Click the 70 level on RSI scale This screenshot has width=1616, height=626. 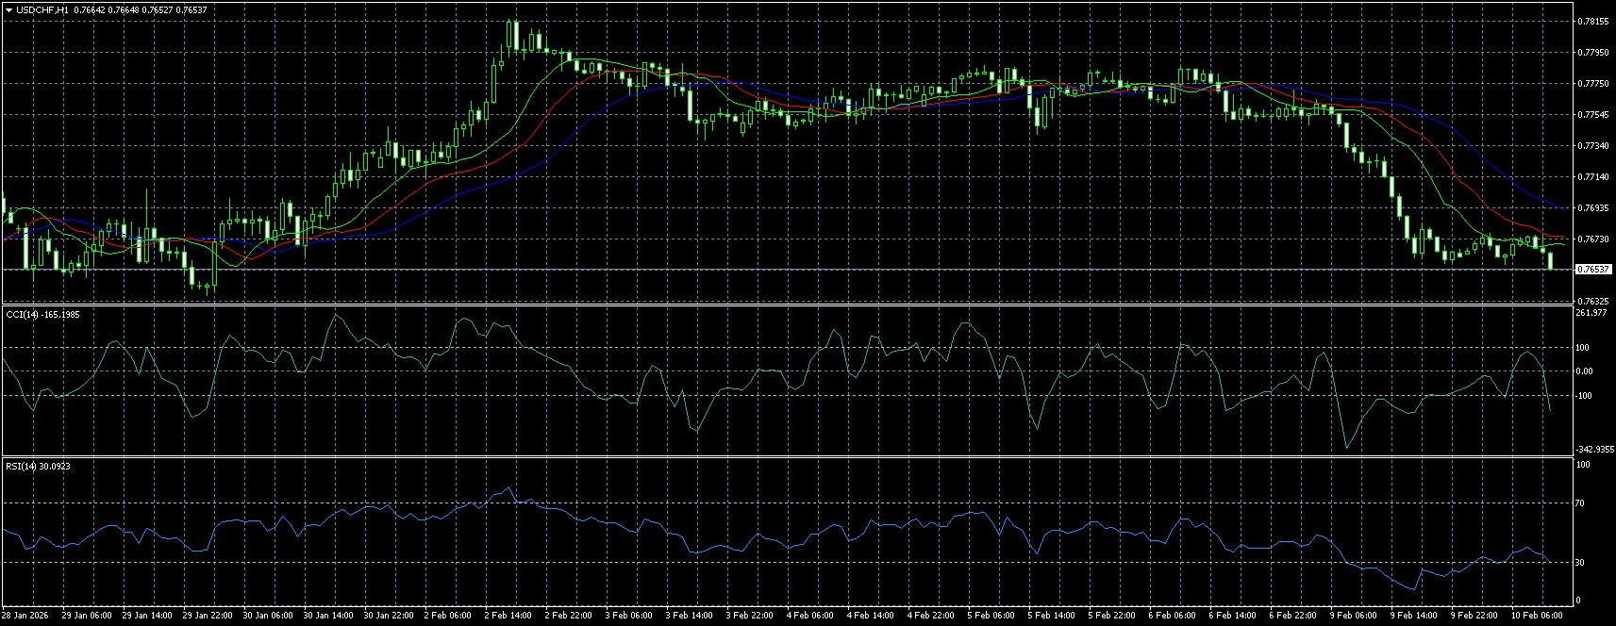coord(1582,503)
